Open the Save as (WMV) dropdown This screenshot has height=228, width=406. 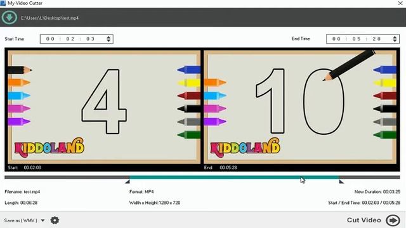pyautogui.click(x=24, y=220)
